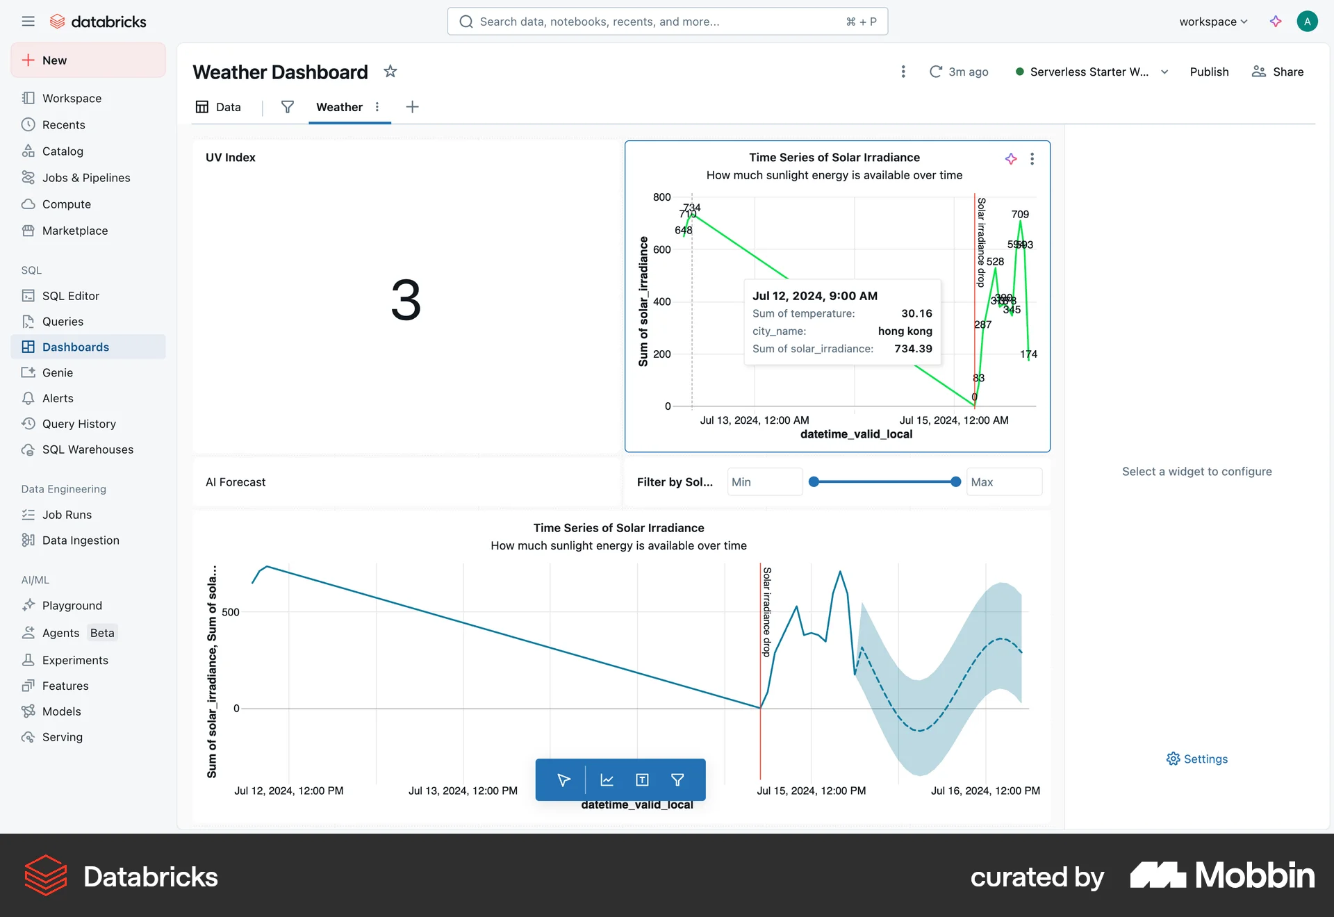Select the text box tool in floating toolbar
The height and width of the screenshot is (917, 1334).
[641, 779]
